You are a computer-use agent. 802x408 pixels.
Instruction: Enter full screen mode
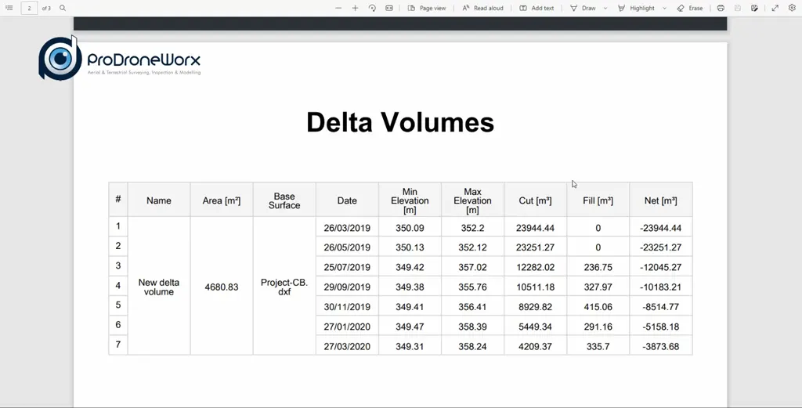pos(775,8)
